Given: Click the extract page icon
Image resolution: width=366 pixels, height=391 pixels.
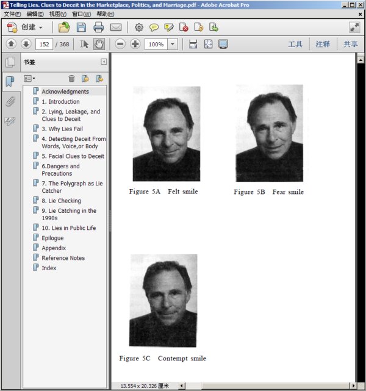Looking at the screenshot, I should (213, 27).
